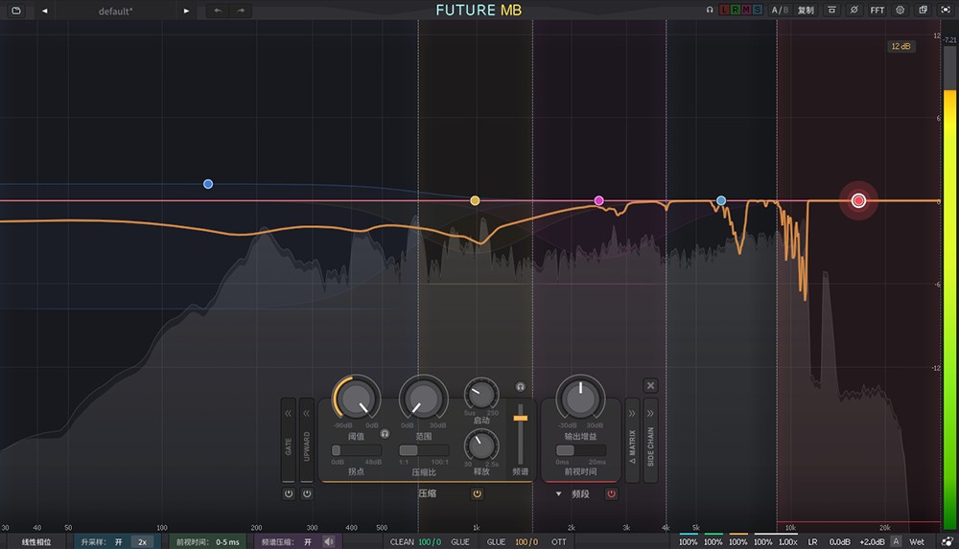Select the CLEAN mode label

point(402,541)
